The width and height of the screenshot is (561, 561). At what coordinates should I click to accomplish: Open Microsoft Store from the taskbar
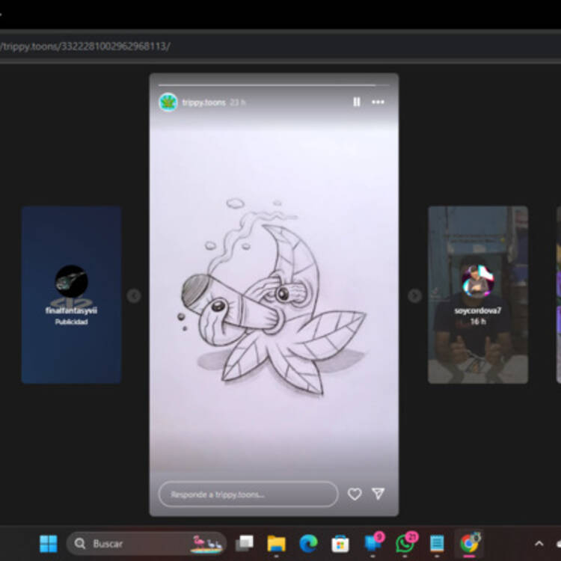340,544
